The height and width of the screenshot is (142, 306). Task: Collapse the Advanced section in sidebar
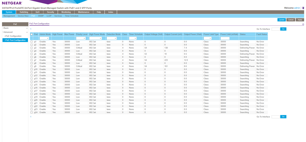pos(8,32)
